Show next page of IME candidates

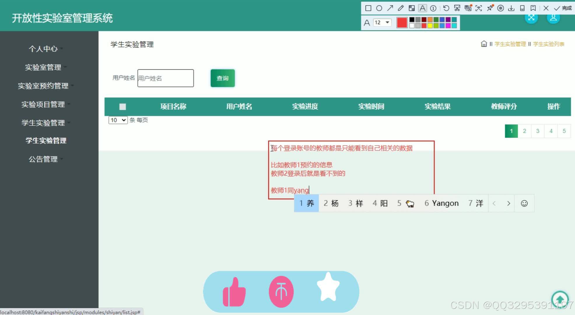pyautogui.click(x=509, y=203)
